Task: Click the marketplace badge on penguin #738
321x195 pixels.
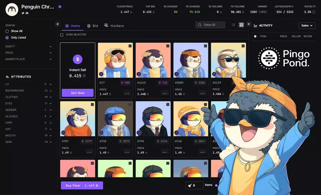Action: (101, 133)
